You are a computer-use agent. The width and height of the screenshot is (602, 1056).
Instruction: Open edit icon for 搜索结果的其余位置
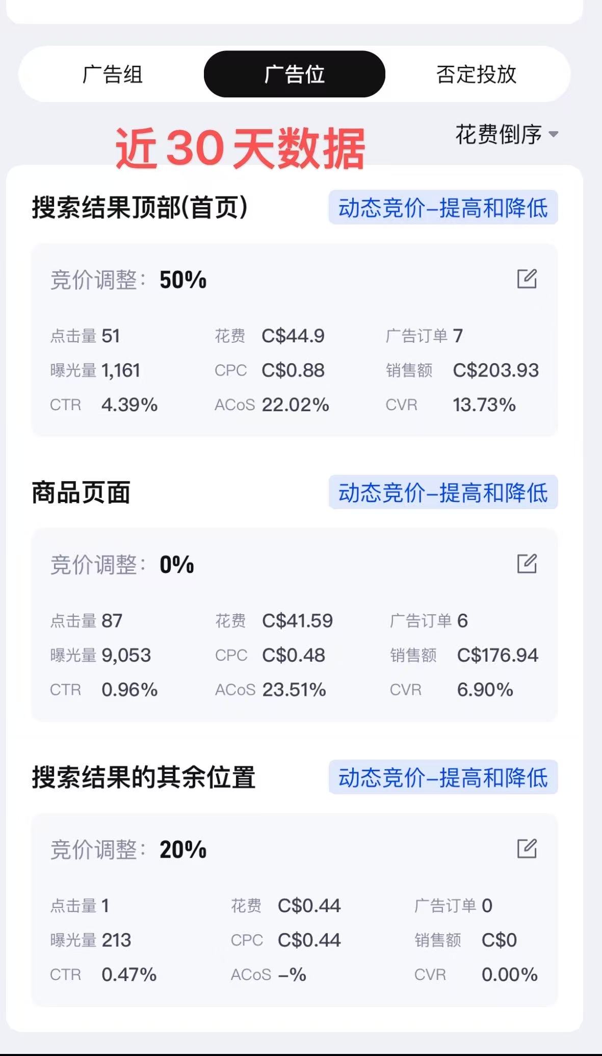click(x=527, y=848)
